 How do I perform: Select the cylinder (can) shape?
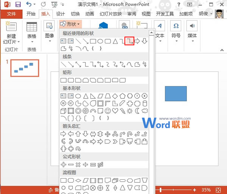(145, 103)
